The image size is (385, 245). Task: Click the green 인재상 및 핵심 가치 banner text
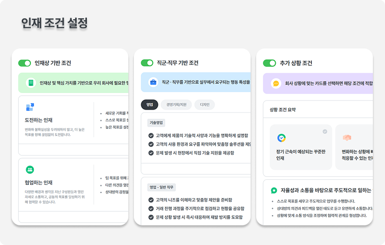point(84,83)
